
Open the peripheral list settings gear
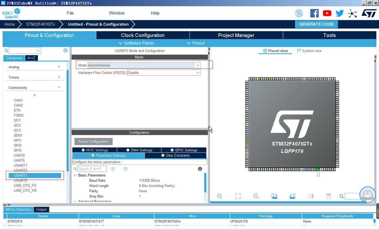tap(65, 51)
